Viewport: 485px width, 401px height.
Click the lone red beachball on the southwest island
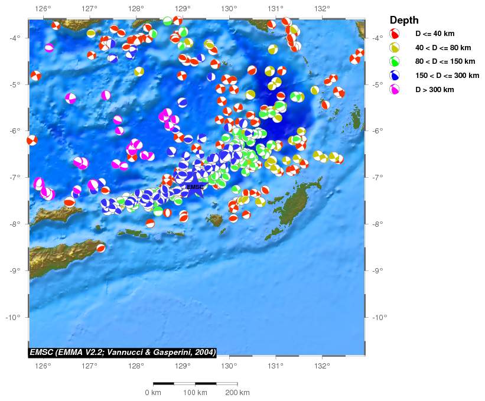pyautogui.click(x=101, y=248)
